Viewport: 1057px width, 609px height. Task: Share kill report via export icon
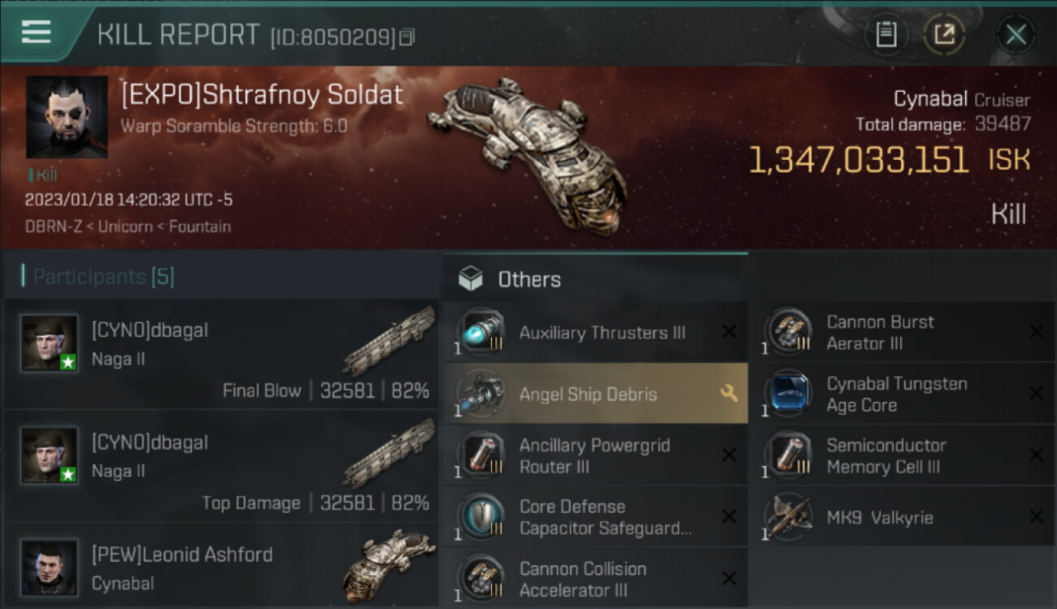944,34
